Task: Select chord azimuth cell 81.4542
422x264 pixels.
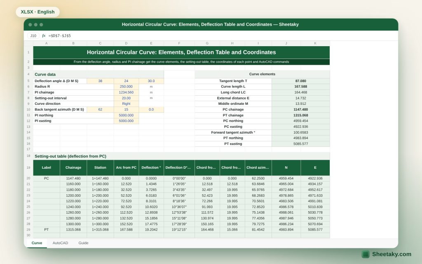Action: pos(258,230)
